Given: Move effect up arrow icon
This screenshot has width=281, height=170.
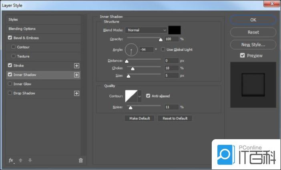Looking at the screenshot, I should (x=20, y=160).
